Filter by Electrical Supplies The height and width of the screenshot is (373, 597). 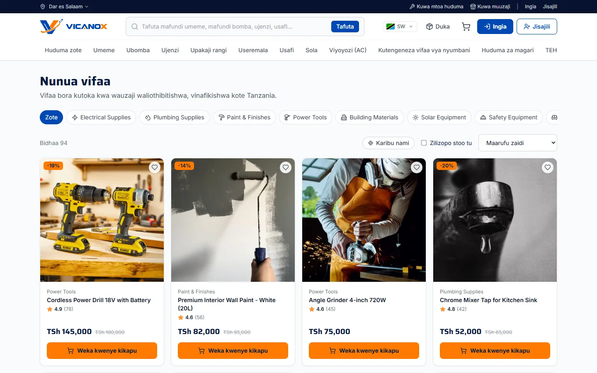coord(101,117)
